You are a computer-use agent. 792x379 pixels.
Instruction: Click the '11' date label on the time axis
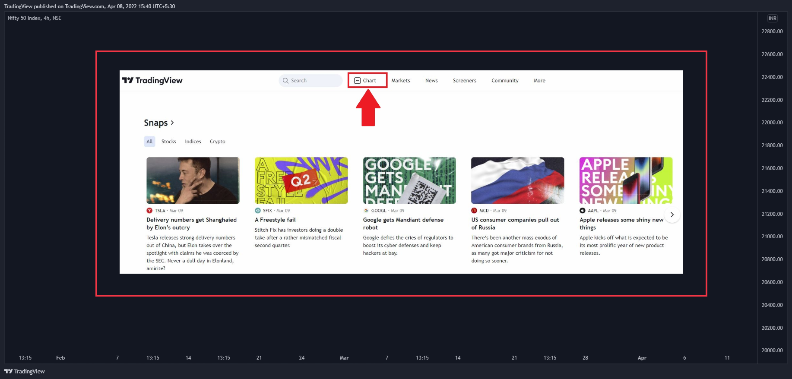click(727, 358)
